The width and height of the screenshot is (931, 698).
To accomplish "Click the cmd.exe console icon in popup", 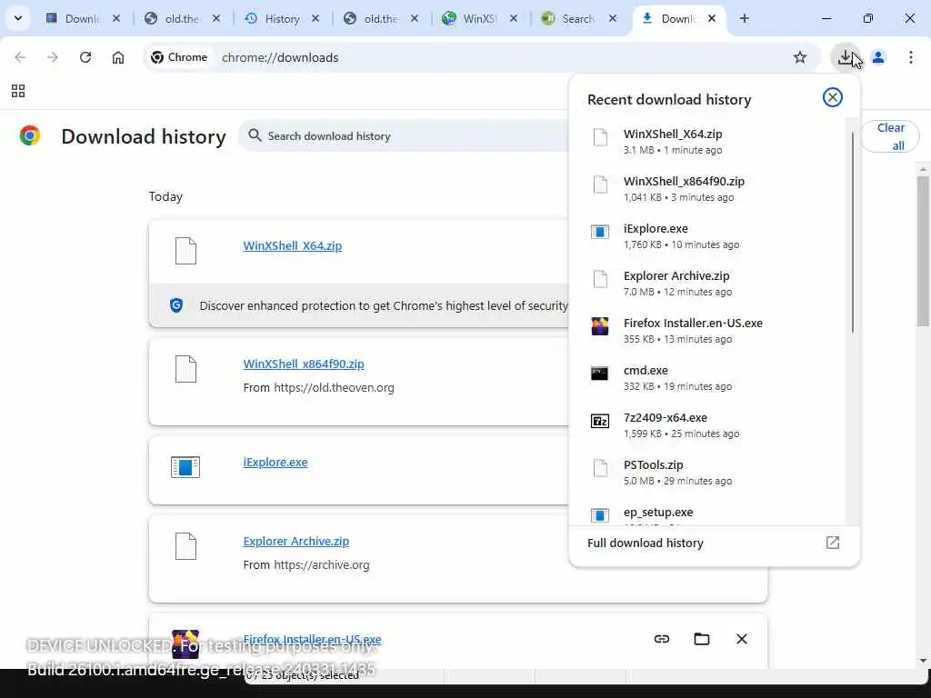I will coord(600,374).
